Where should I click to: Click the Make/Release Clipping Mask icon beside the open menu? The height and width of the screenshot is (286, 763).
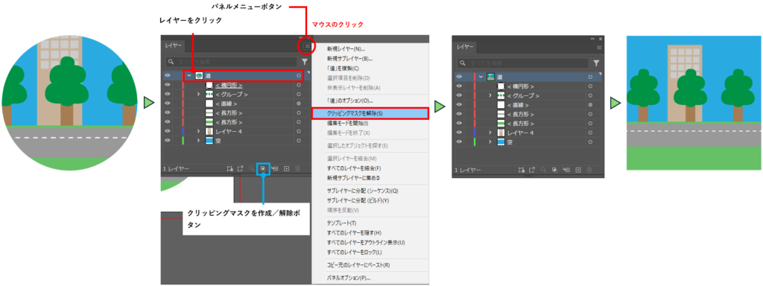[263, 168]
